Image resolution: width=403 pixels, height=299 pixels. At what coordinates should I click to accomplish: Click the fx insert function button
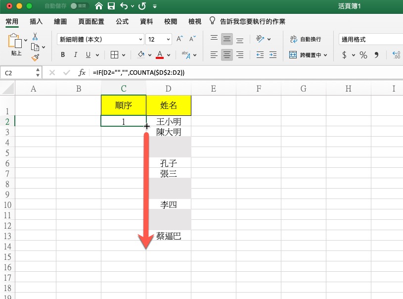click(x=82, y=73)
